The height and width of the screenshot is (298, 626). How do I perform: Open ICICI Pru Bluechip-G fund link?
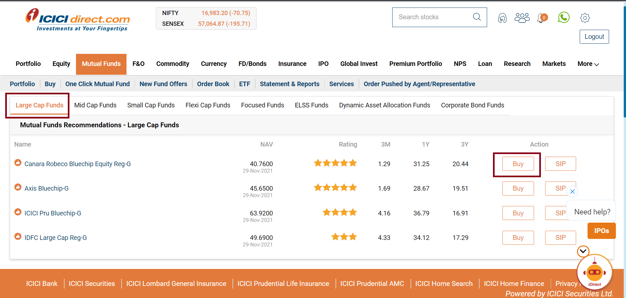tap(53, 213)
